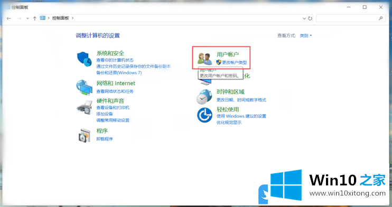Expand the chevron before 控制面板 in address bar
This screenshot has height=207, width=392.
coord(49,18)
